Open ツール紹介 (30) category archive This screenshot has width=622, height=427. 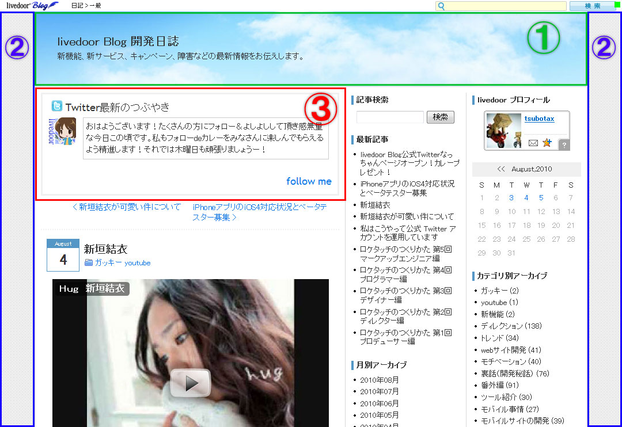coord(506,397)
